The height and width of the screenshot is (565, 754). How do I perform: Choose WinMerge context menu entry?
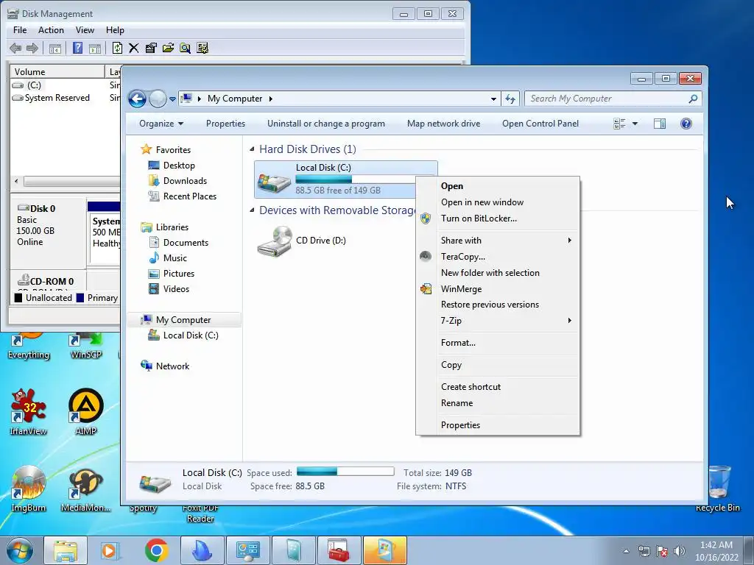point(498,288)
